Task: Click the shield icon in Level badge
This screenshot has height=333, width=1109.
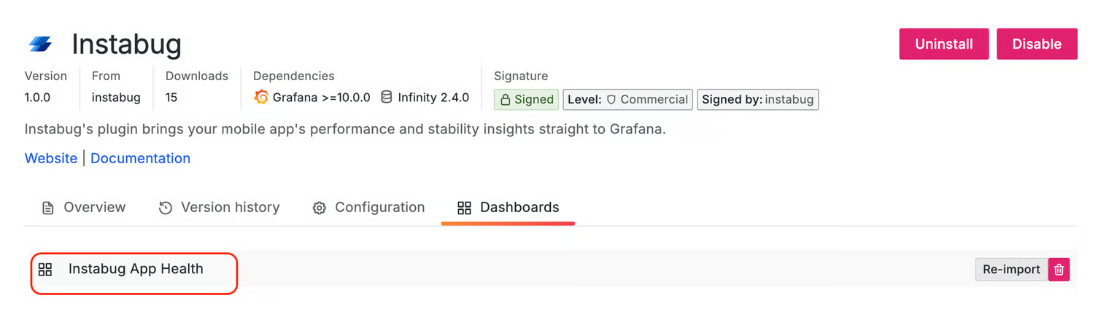Action: (x=612, y=100)
